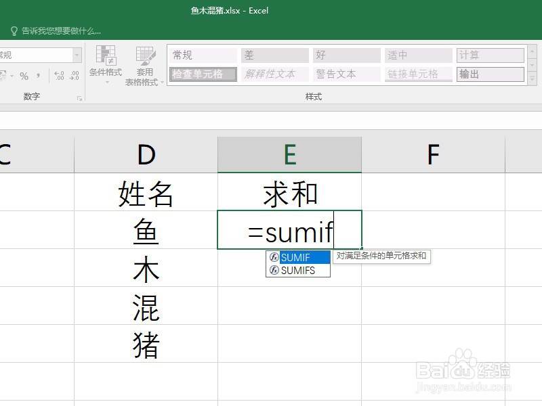Apply comma style format

(x=38, y=76)
